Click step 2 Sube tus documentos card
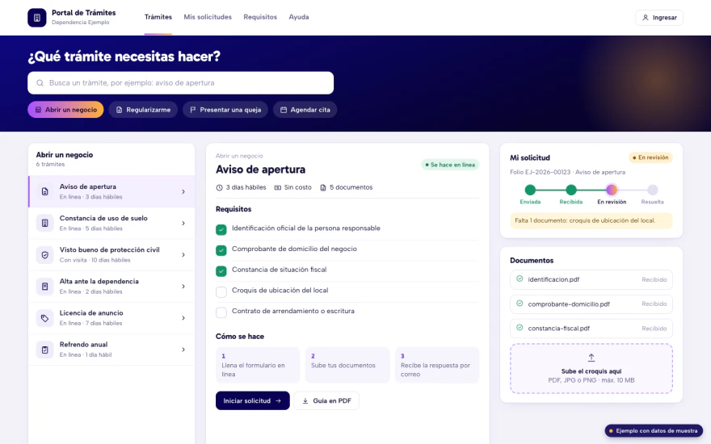This screenshot has width=711, height=444. [347, 365]
